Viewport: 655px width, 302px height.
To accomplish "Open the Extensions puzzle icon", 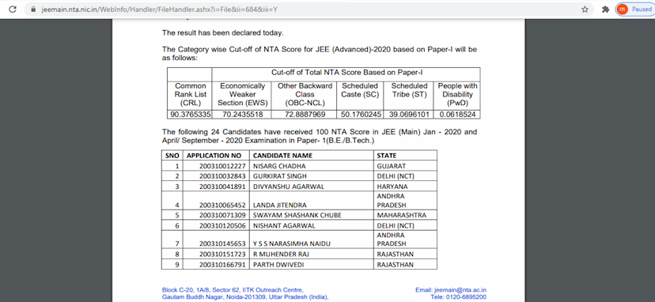I will coord(605,9).
